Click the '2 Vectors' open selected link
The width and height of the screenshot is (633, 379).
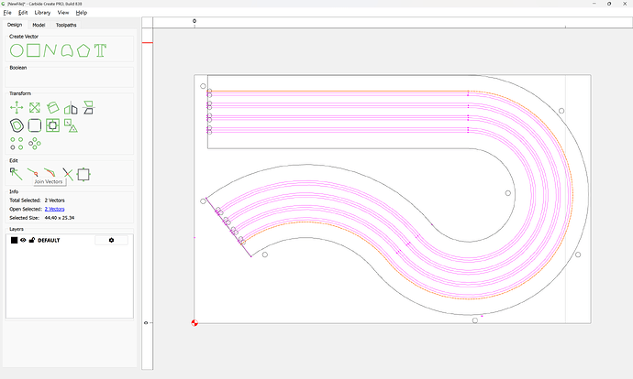pyautogui.click(x=54, y=209)
